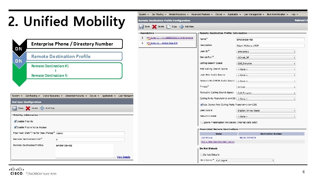The width and height of the screenshot is (316, 178).
Task: Click the destination number 901012345678
Action: [x=248, y=138]
